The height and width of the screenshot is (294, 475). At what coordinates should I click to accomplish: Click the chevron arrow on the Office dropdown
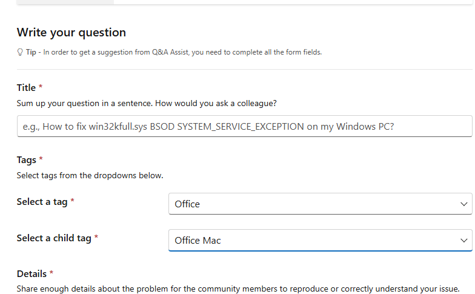click(x=463, y=204)
